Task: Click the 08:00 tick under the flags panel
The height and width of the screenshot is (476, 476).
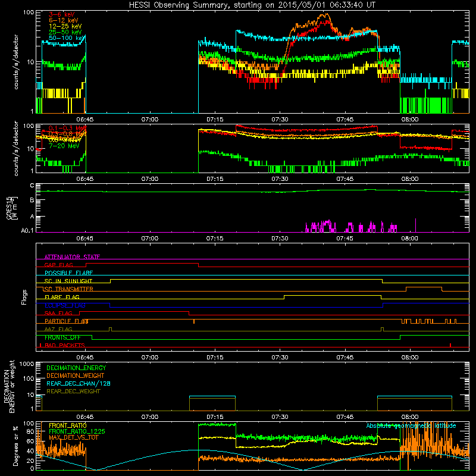Action: [x=410, y=358]
